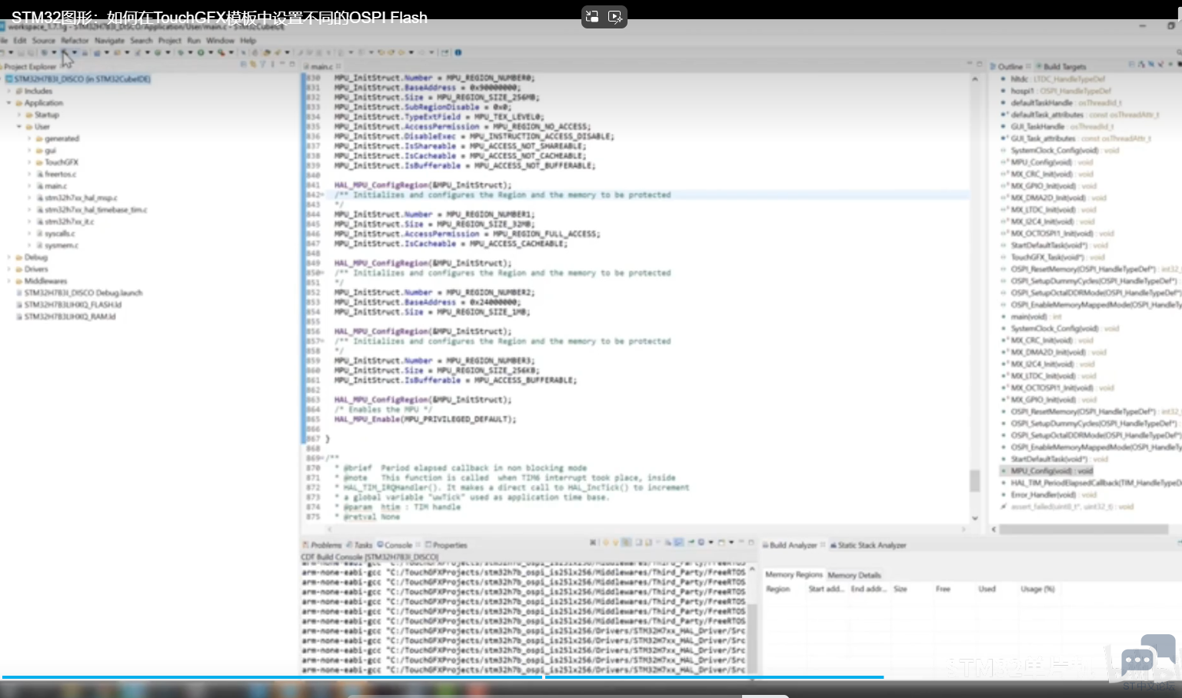Click the Usage (%) column header

click(1037, 589)
